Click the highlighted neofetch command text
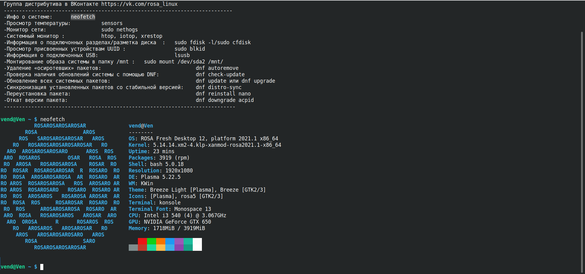Image resolution: width=585 pixels, height=274 pixels. (x=83, y=17)
